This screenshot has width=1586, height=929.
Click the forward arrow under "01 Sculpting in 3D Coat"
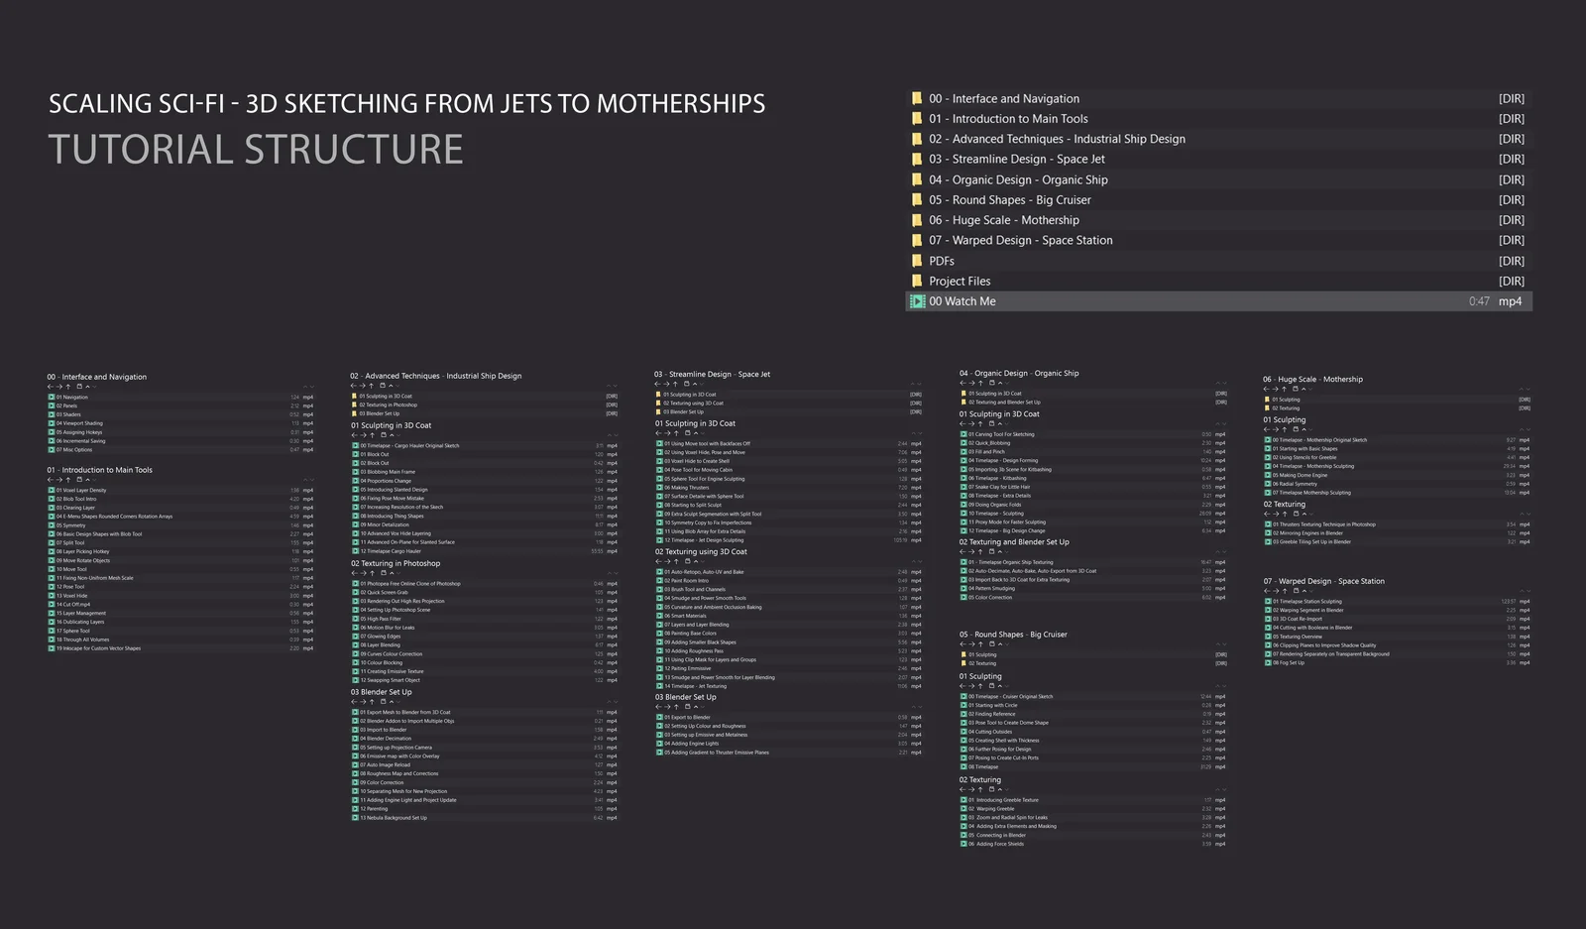tap(362, 435)
